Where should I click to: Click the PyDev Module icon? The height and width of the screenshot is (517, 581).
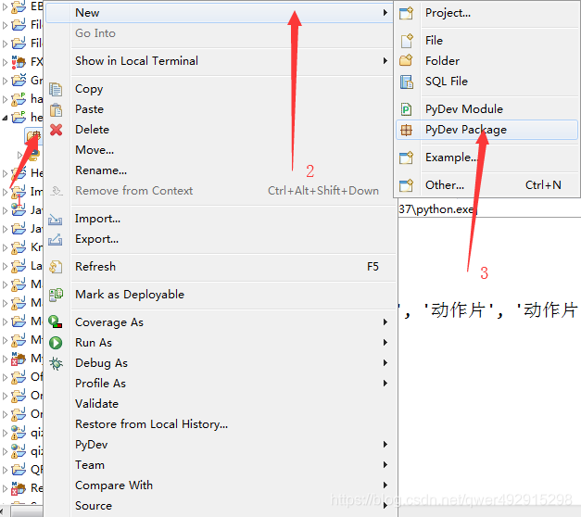(x=407, y=109)
